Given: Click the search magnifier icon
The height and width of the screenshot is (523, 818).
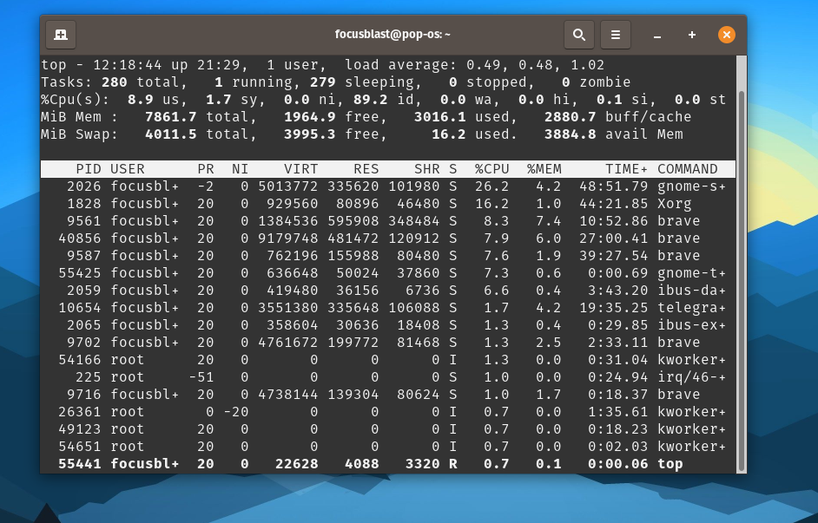Looking at the screenshot, I should pos(578,35).
